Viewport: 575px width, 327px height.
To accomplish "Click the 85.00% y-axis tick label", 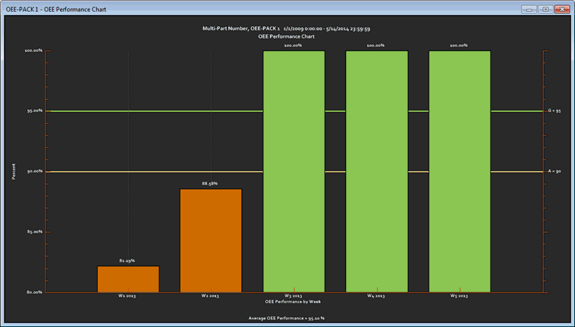I will point(34,232).
